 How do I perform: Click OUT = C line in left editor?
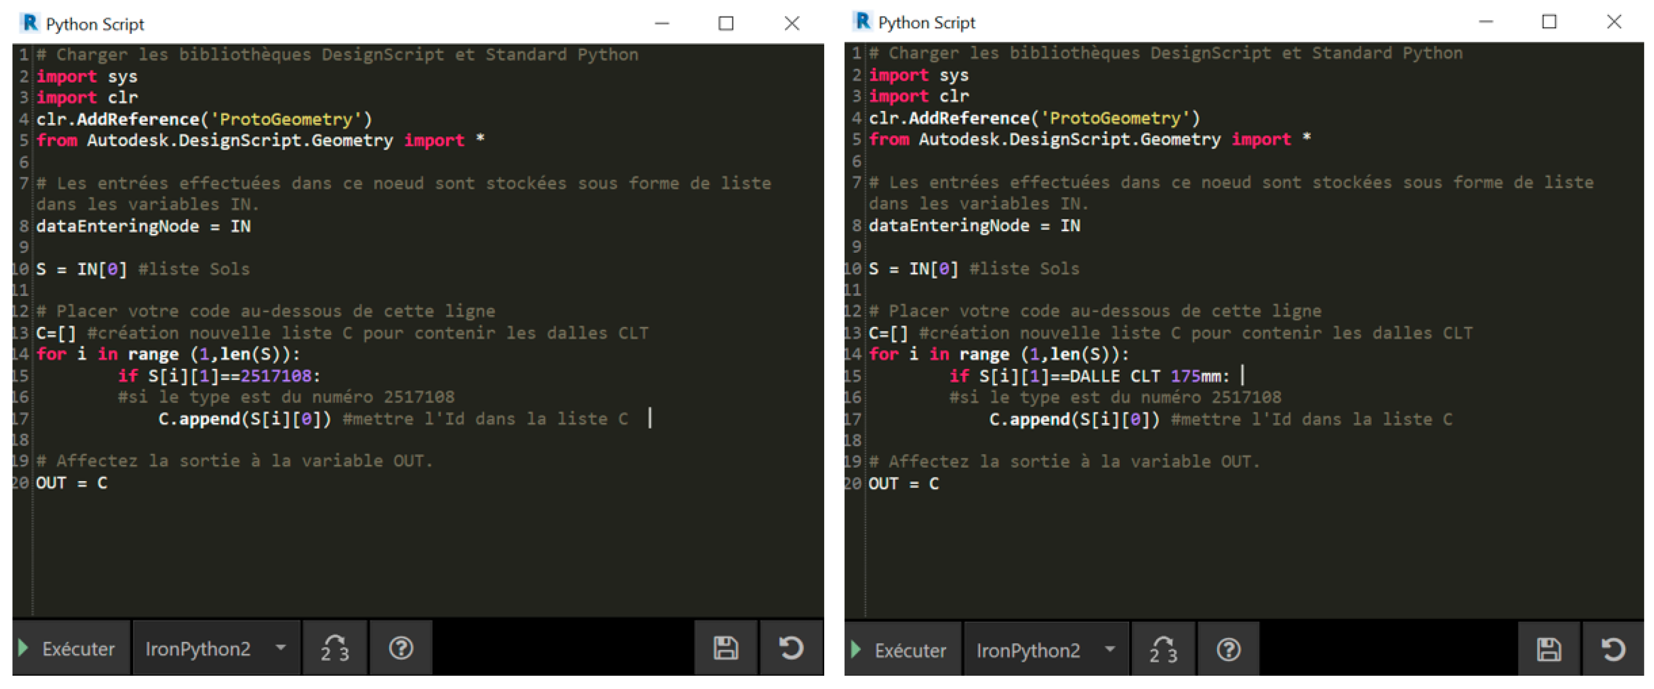pyautogui.click(x=72, y=483)
